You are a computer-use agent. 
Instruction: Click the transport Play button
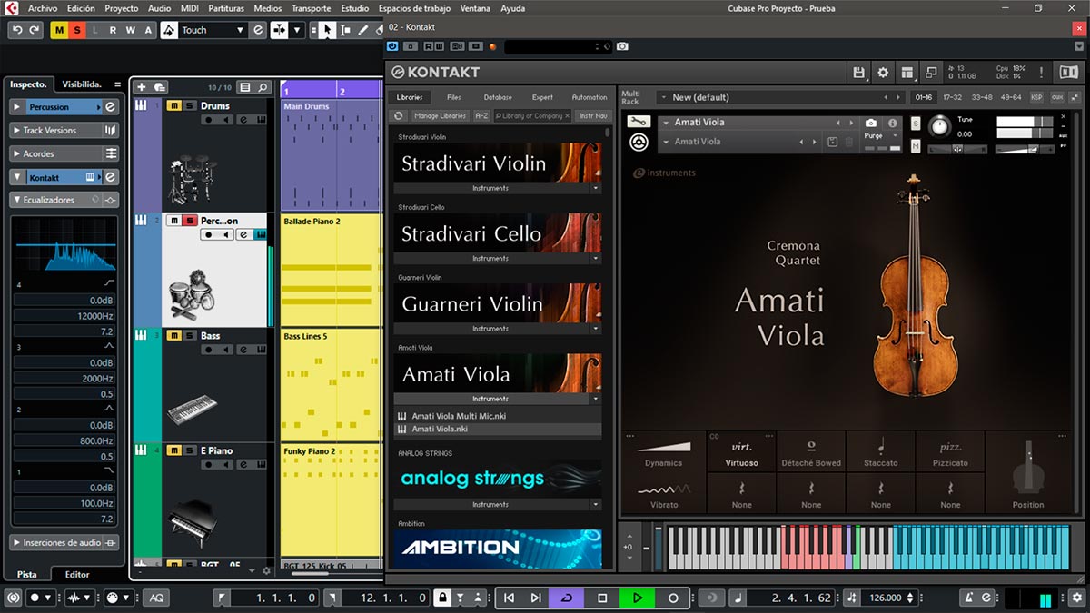[638, 598]
